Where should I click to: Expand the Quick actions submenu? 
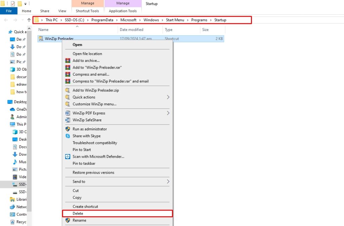[x=117, y=97]
